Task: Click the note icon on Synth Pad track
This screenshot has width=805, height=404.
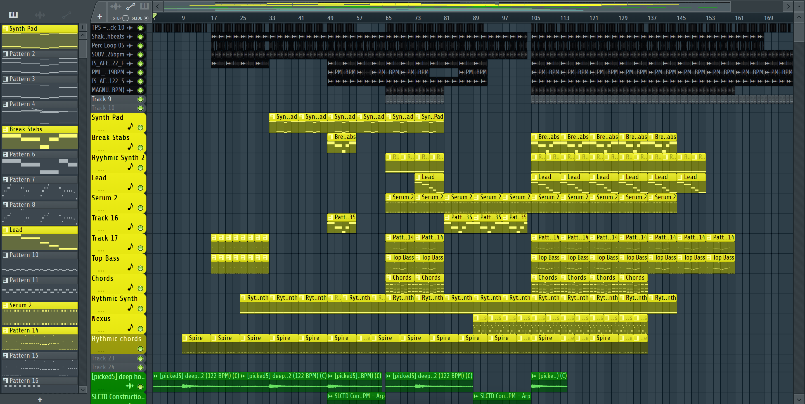Action: tap(130, 126)
